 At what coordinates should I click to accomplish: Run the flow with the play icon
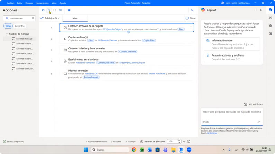[x=49, y=10]
